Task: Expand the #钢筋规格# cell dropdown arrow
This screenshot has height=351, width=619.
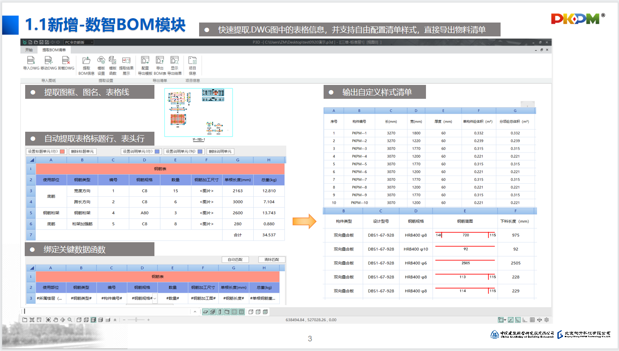Action: [155, 299]
